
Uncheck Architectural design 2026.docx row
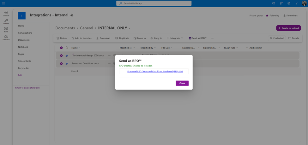(x=61, y=56)
